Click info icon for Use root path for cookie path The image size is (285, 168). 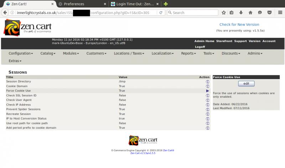pos(207,123)
